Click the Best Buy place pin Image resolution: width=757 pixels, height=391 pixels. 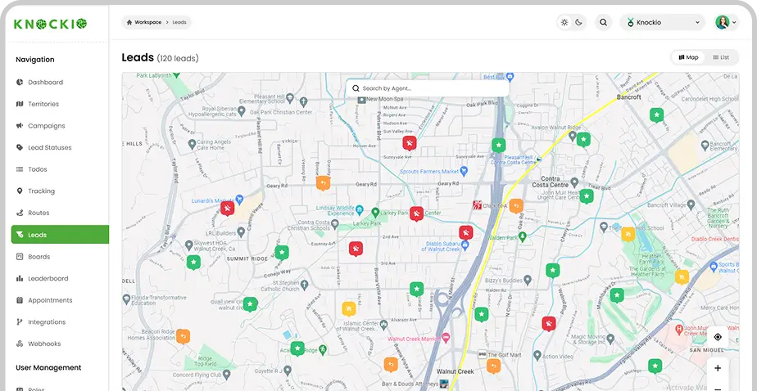click(510, 76)
